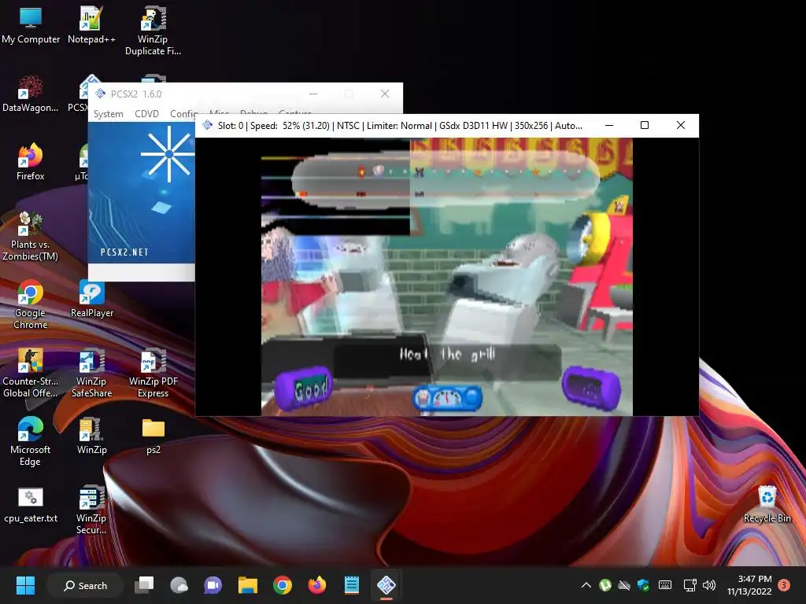Click the 3:47 PM clock and date
The width and height of the screenshot is (806, 604).
[749, 585]
